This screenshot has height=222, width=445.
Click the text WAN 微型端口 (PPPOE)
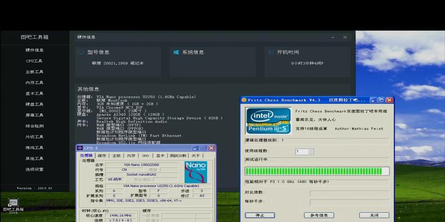pos(120,129)
